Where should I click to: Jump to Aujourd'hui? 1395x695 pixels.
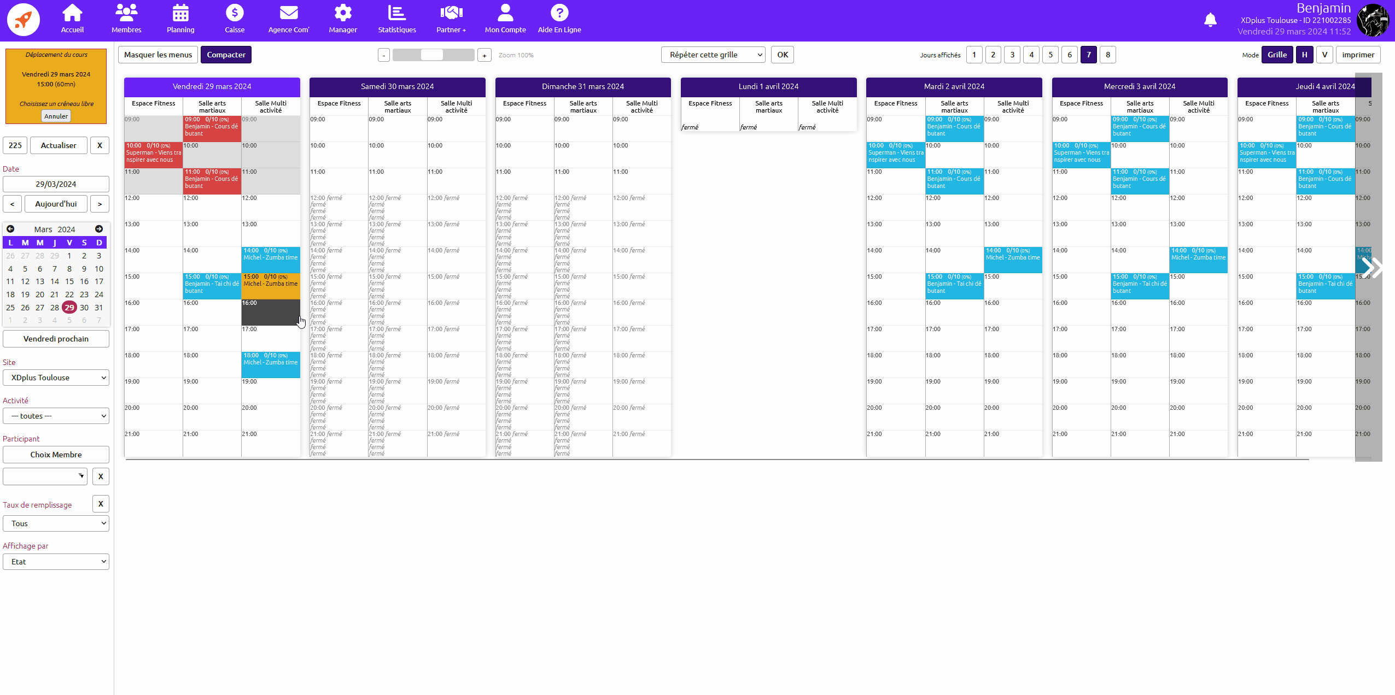point(56,204)
